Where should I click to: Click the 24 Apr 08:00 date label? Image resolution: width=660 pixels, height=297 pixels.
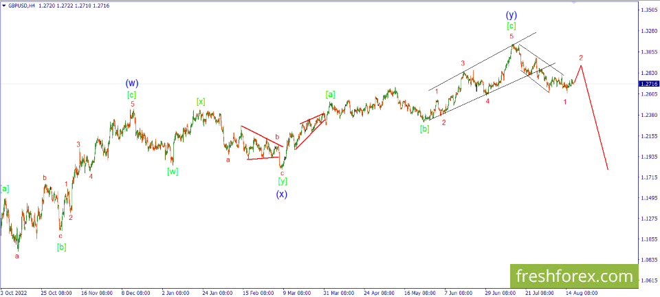point(379,293)
